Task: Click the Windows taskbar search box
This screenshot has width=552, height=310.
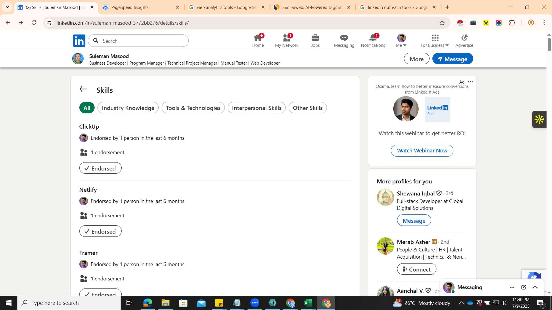Action: click(69, 303)
